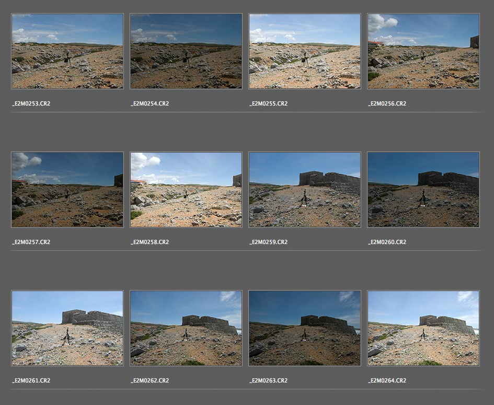The image size is (494, 405).
Task: Highlight the _E2M0263.CR2 photo thumbnail
Action: tap(305, 328)
